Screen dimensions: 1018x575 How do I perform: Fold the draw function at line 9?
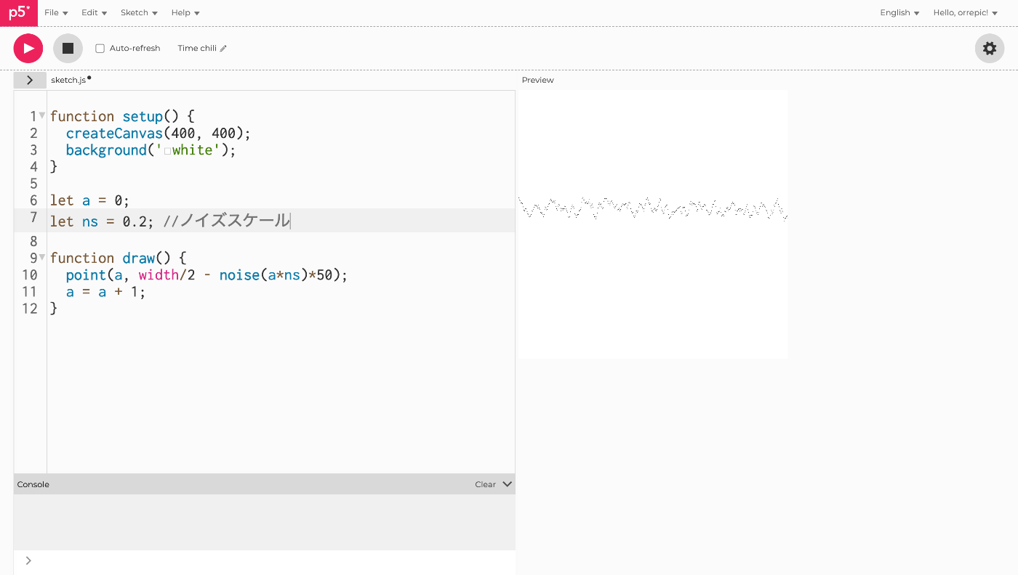(42, 257)
